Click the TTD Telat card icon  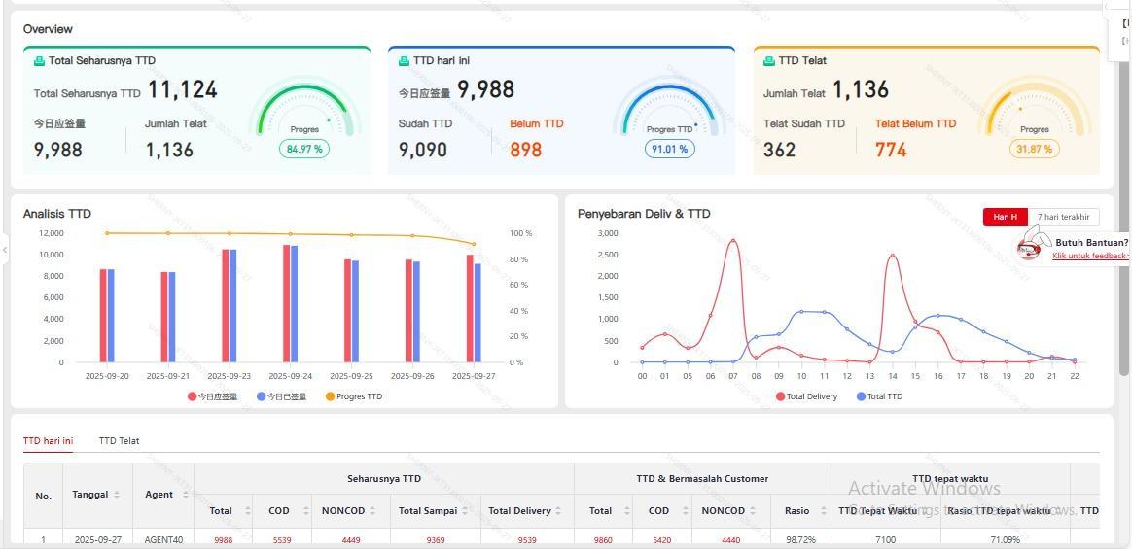click(769, 61)
